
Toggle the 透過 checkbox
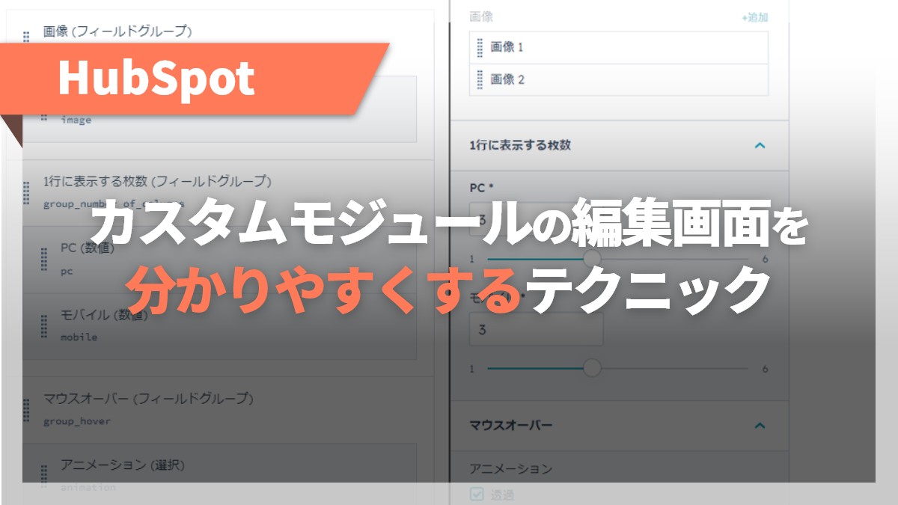[476, 494]
